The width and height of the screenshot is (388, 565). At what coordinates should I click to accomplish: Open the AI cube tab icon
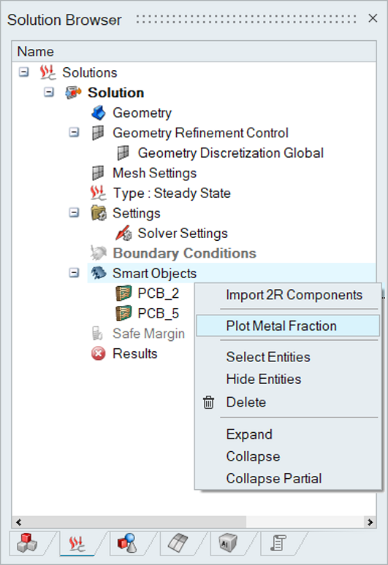pyautogui.click(x=228, y=543)
